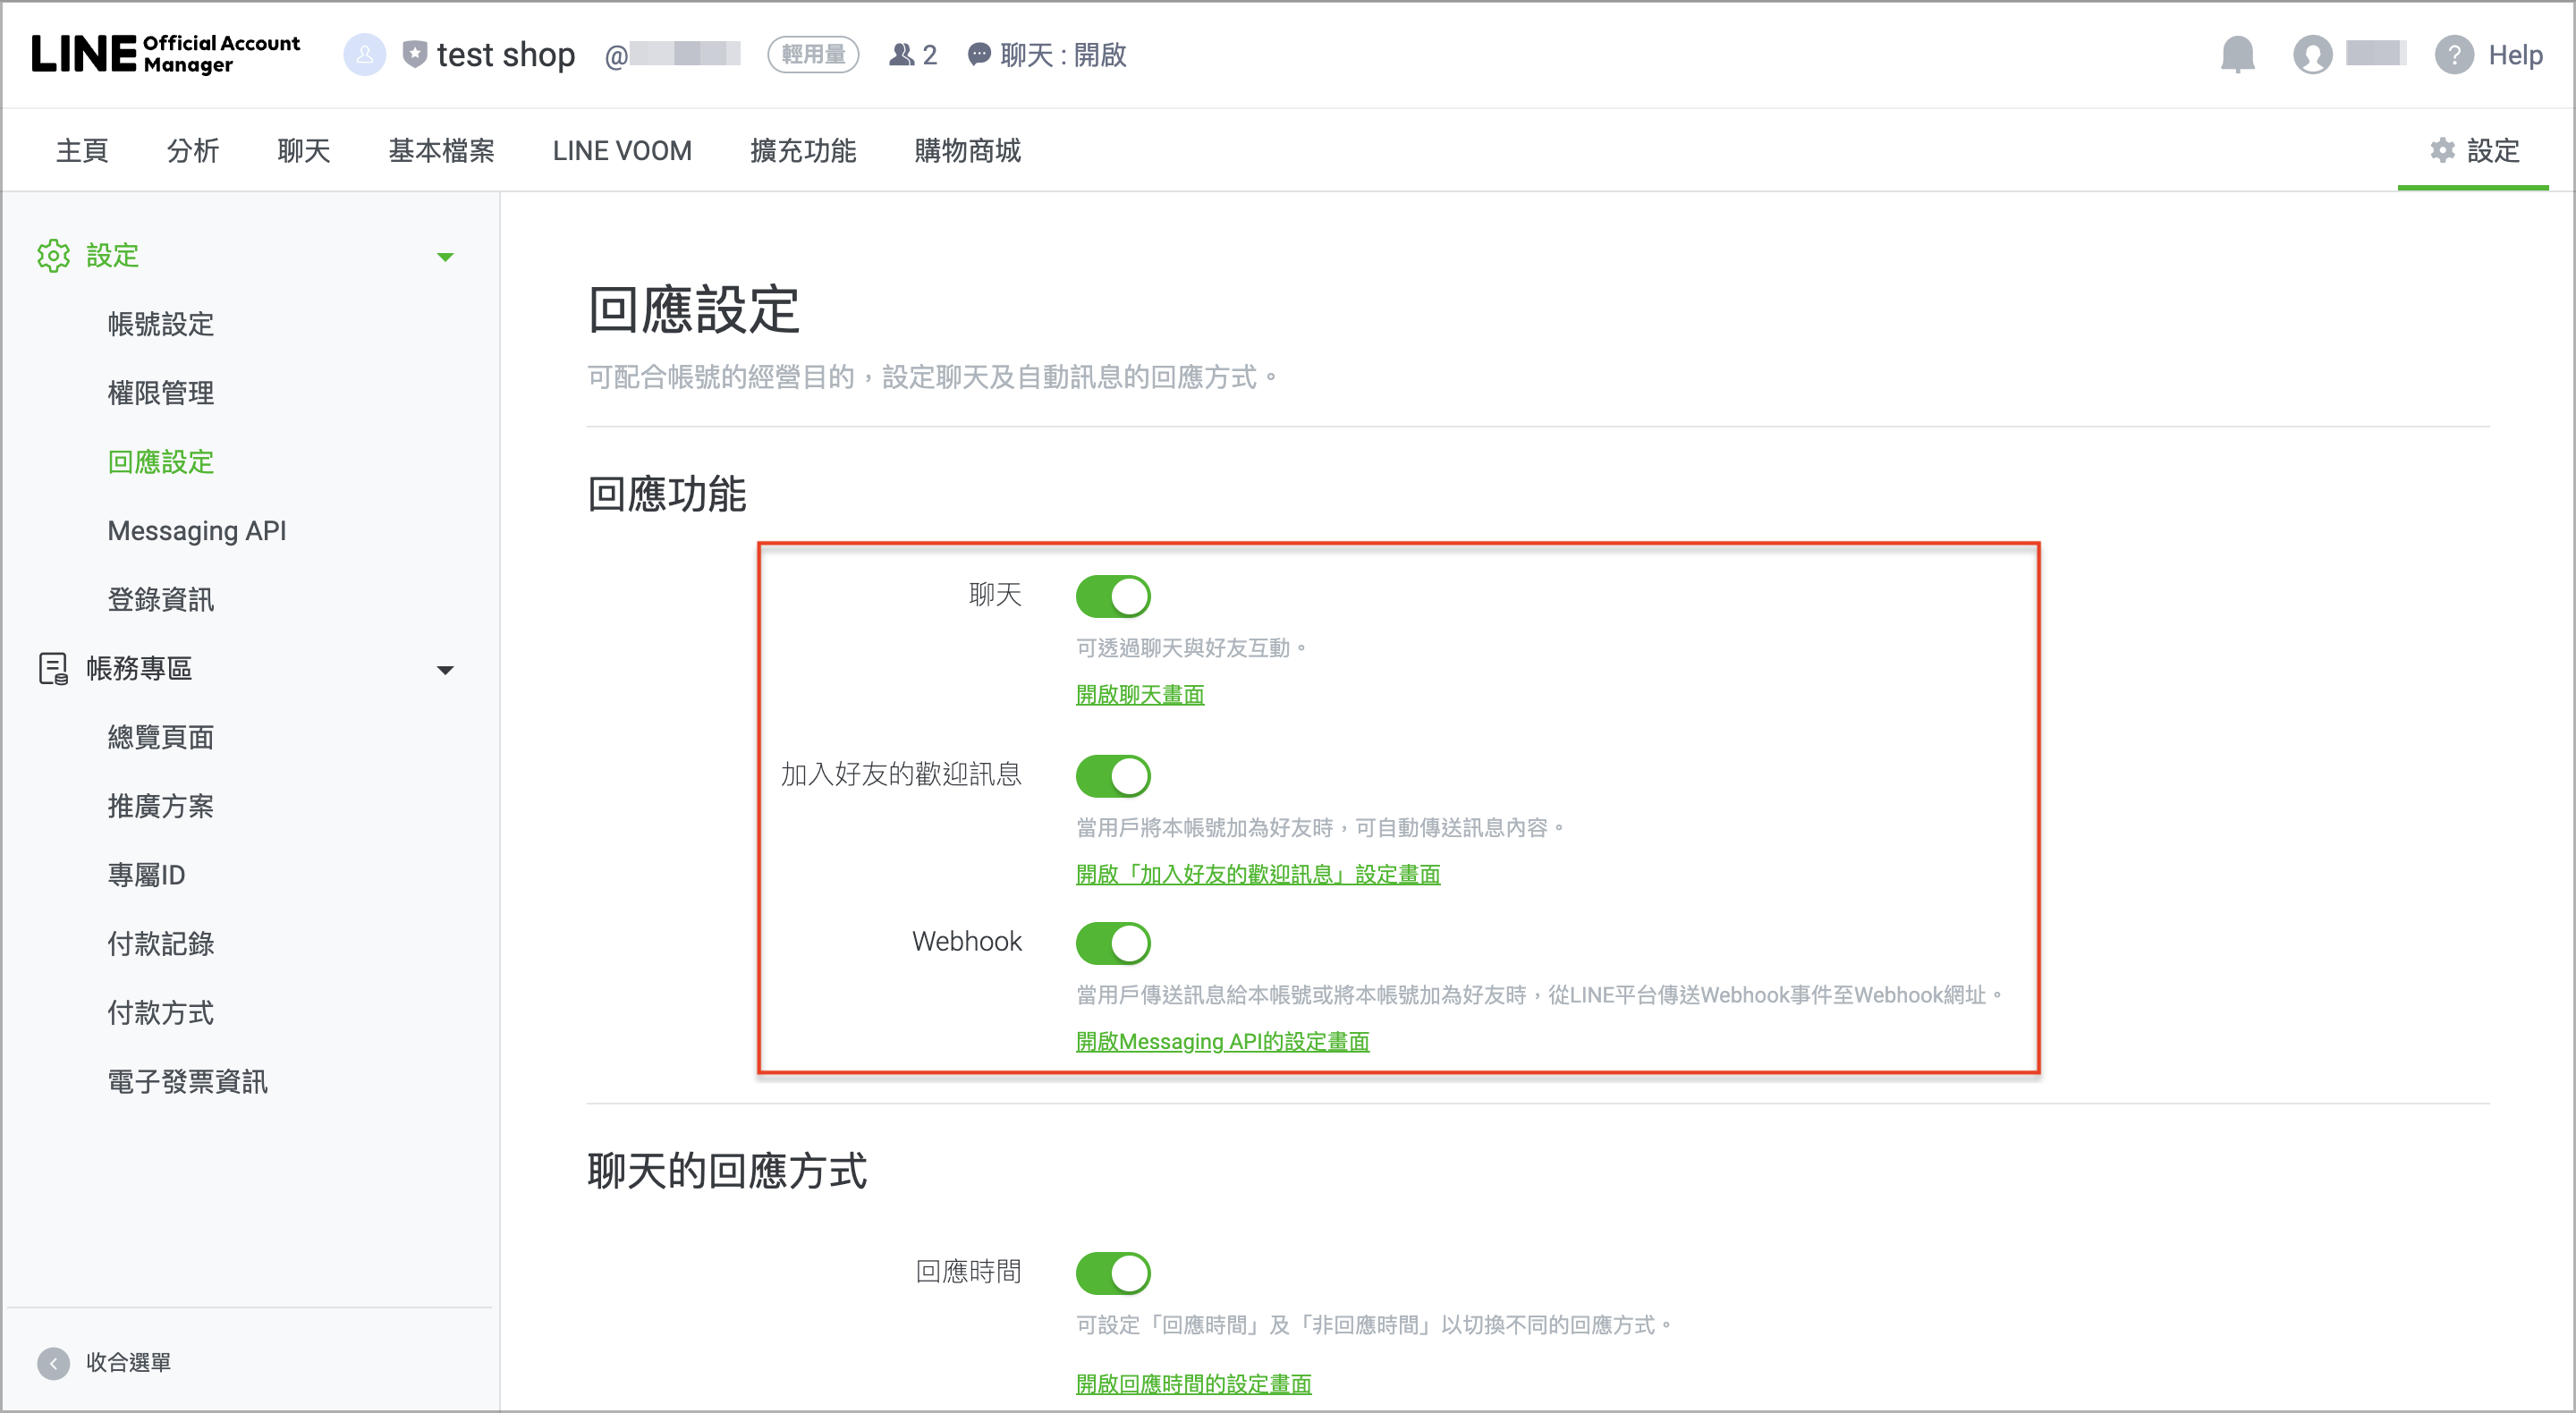
Task: Click the friends count icon
Action: (901, 55)
